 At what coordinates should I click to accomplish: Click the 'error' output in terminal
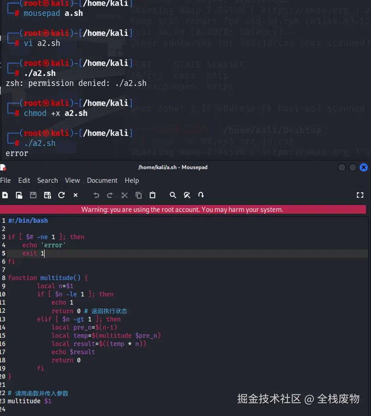pyautogui.click(x=17, y=153)
